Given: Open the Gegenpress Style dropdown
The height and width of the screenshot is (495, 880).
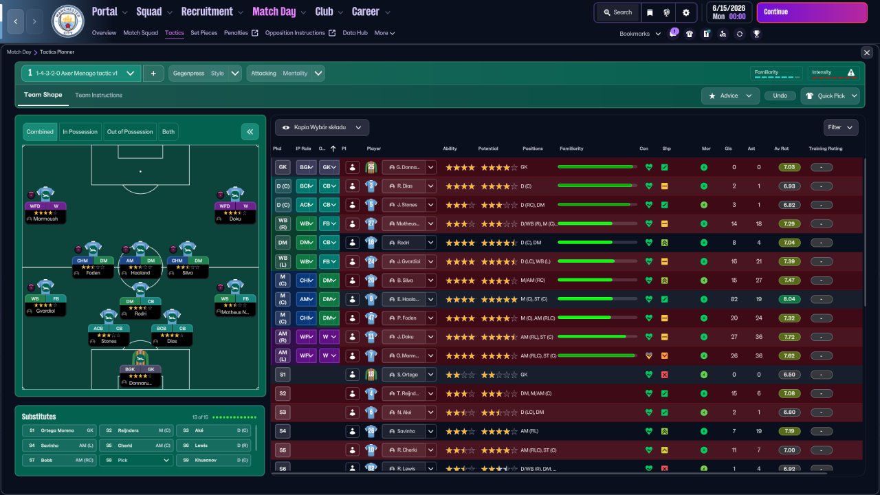Looking at the screenshot, I should [205, 73].
